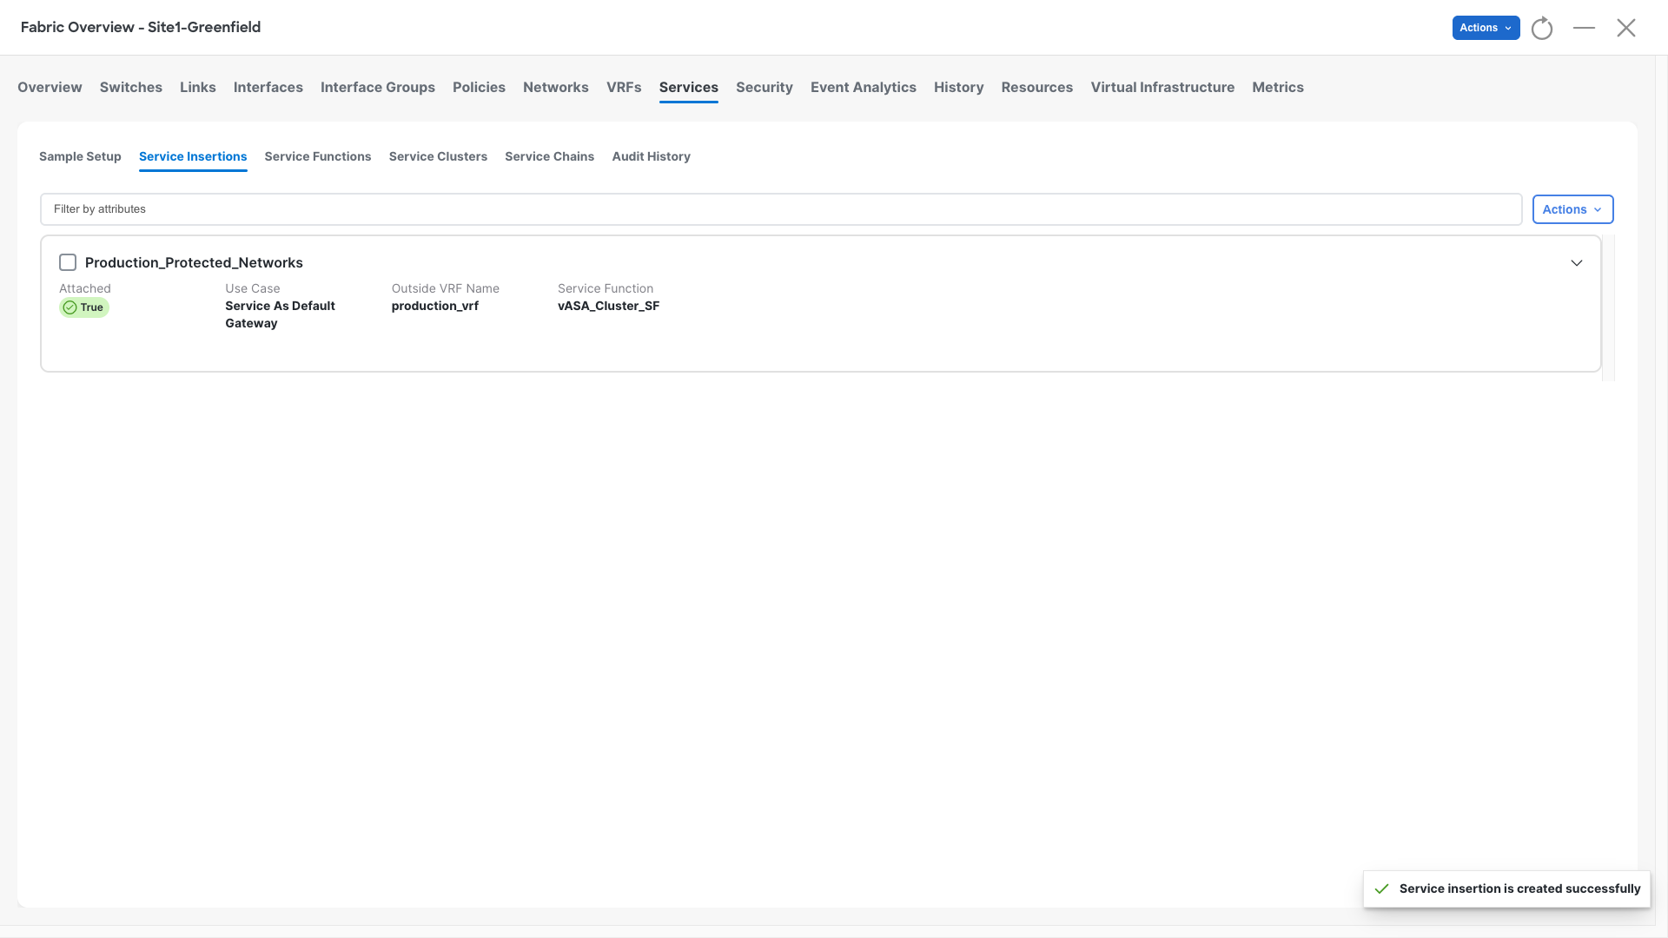Image resolution: width=1668 pixels, height=938 pixels.
Task: Open the Resources tab
Action: click(1037, 87)
